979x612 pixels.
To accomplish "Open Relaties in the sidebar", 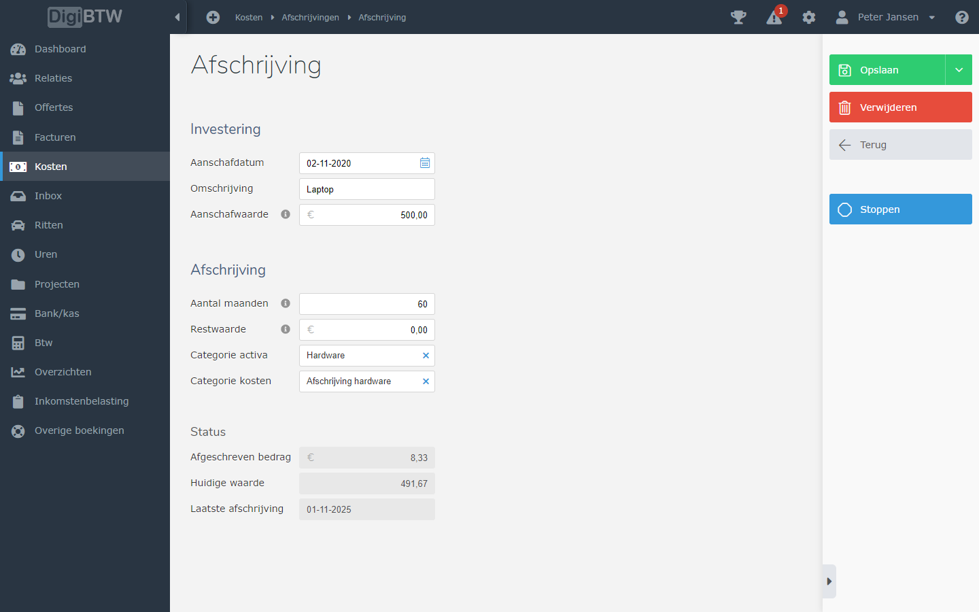I will (x=85, y=78).
